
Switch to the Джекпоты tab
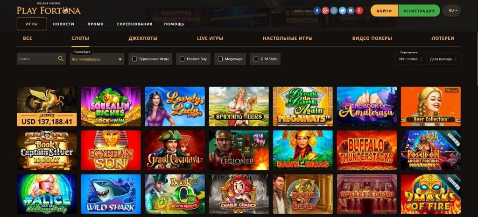tap(143, 38)
